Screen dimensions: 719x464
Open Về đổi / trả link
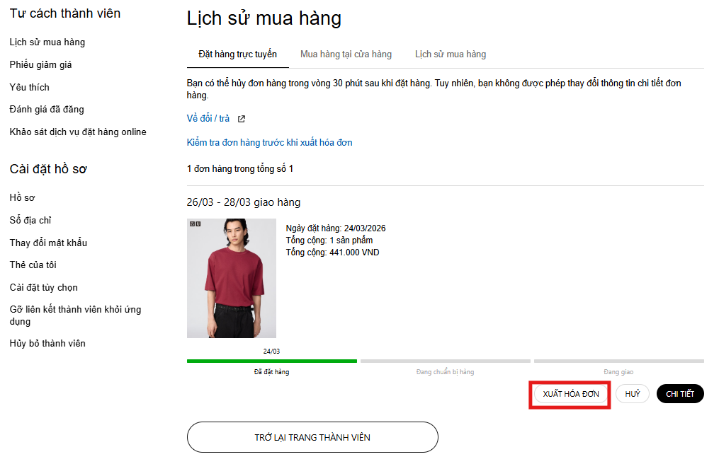[208, 119]
